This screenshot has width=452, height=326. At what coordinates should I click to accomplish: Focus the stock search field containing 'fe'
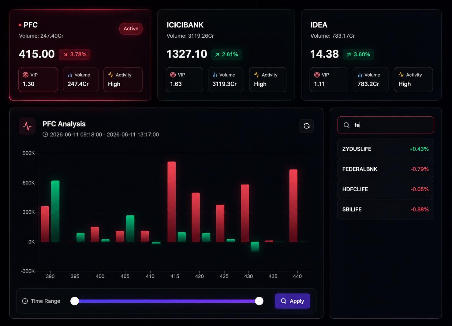[x=386, y=125]
